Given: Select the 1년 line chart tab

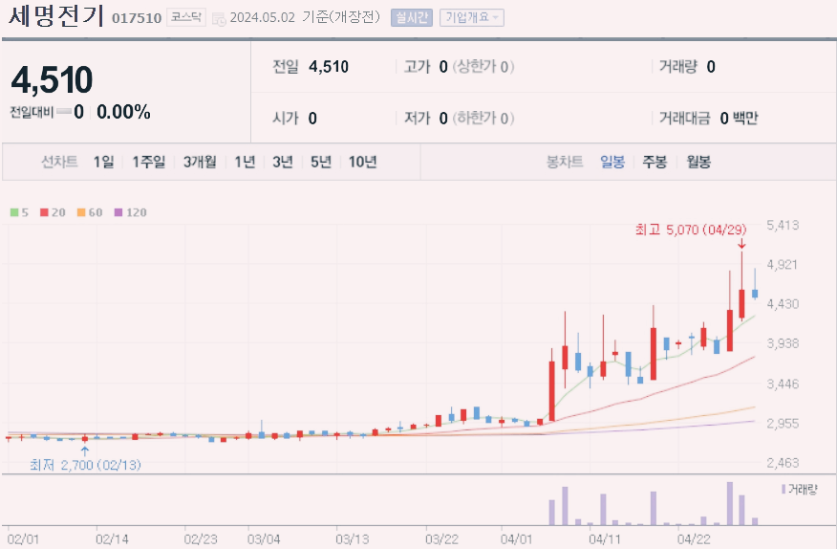Looking at the screenshot, I should (x=245, y=162).
